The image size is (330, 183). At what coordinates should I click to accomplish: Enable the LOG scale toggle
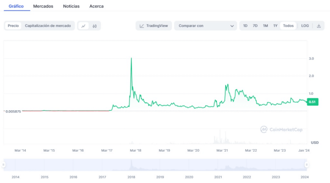coord(305,26)
